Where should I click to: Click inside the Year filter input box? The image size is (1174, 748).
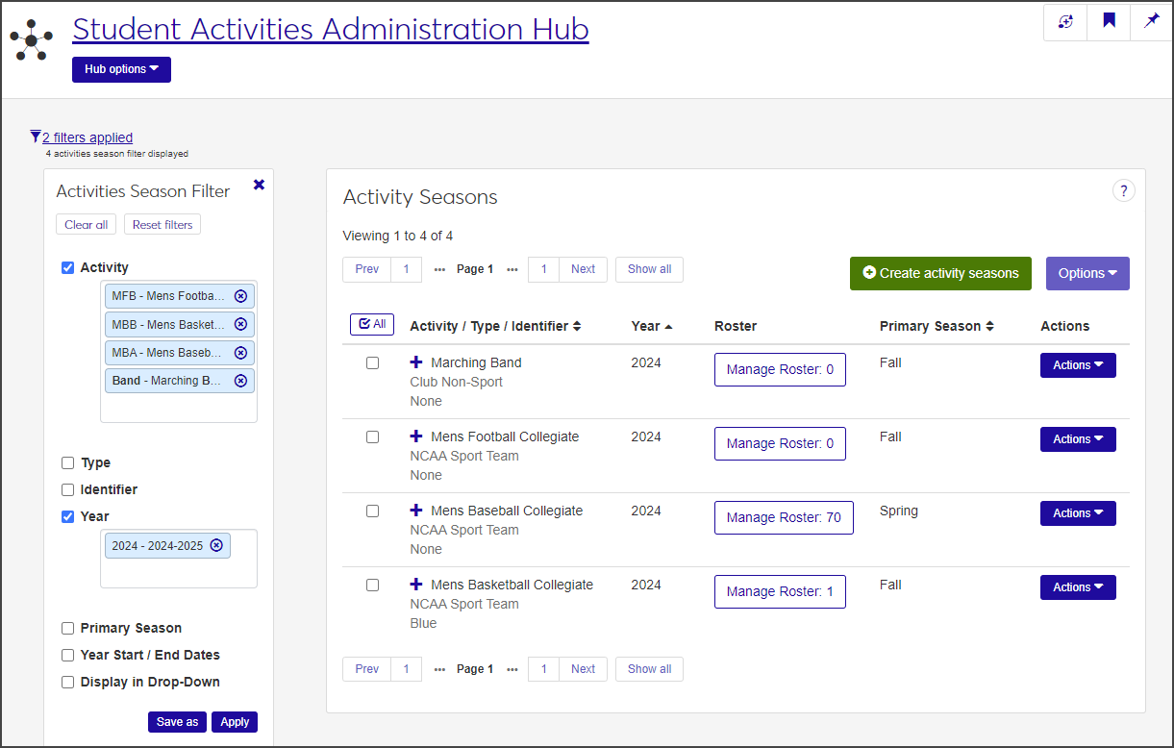coord(179,574)
